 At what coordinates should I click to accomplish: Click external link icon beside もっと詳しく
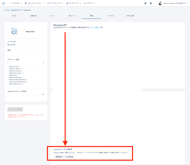[x=102, y=27]
